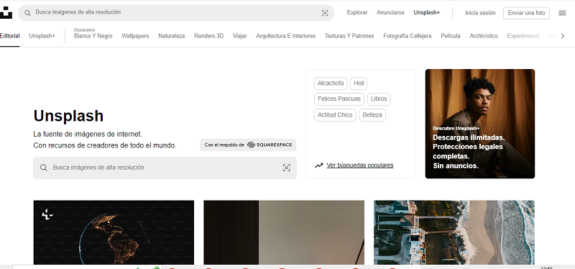Click the Holi search tag
Image resolution: width=575 pixels, height=269 pixels.
point(359,83)
